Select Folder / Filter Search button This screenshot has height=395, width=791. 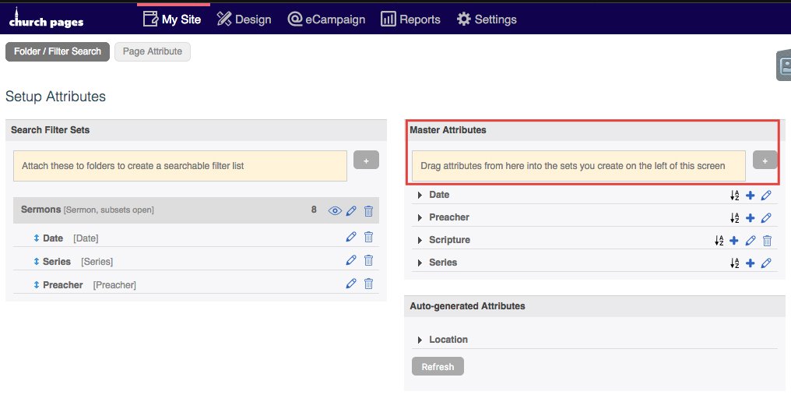pyautogui.click(x=58, y=51)
